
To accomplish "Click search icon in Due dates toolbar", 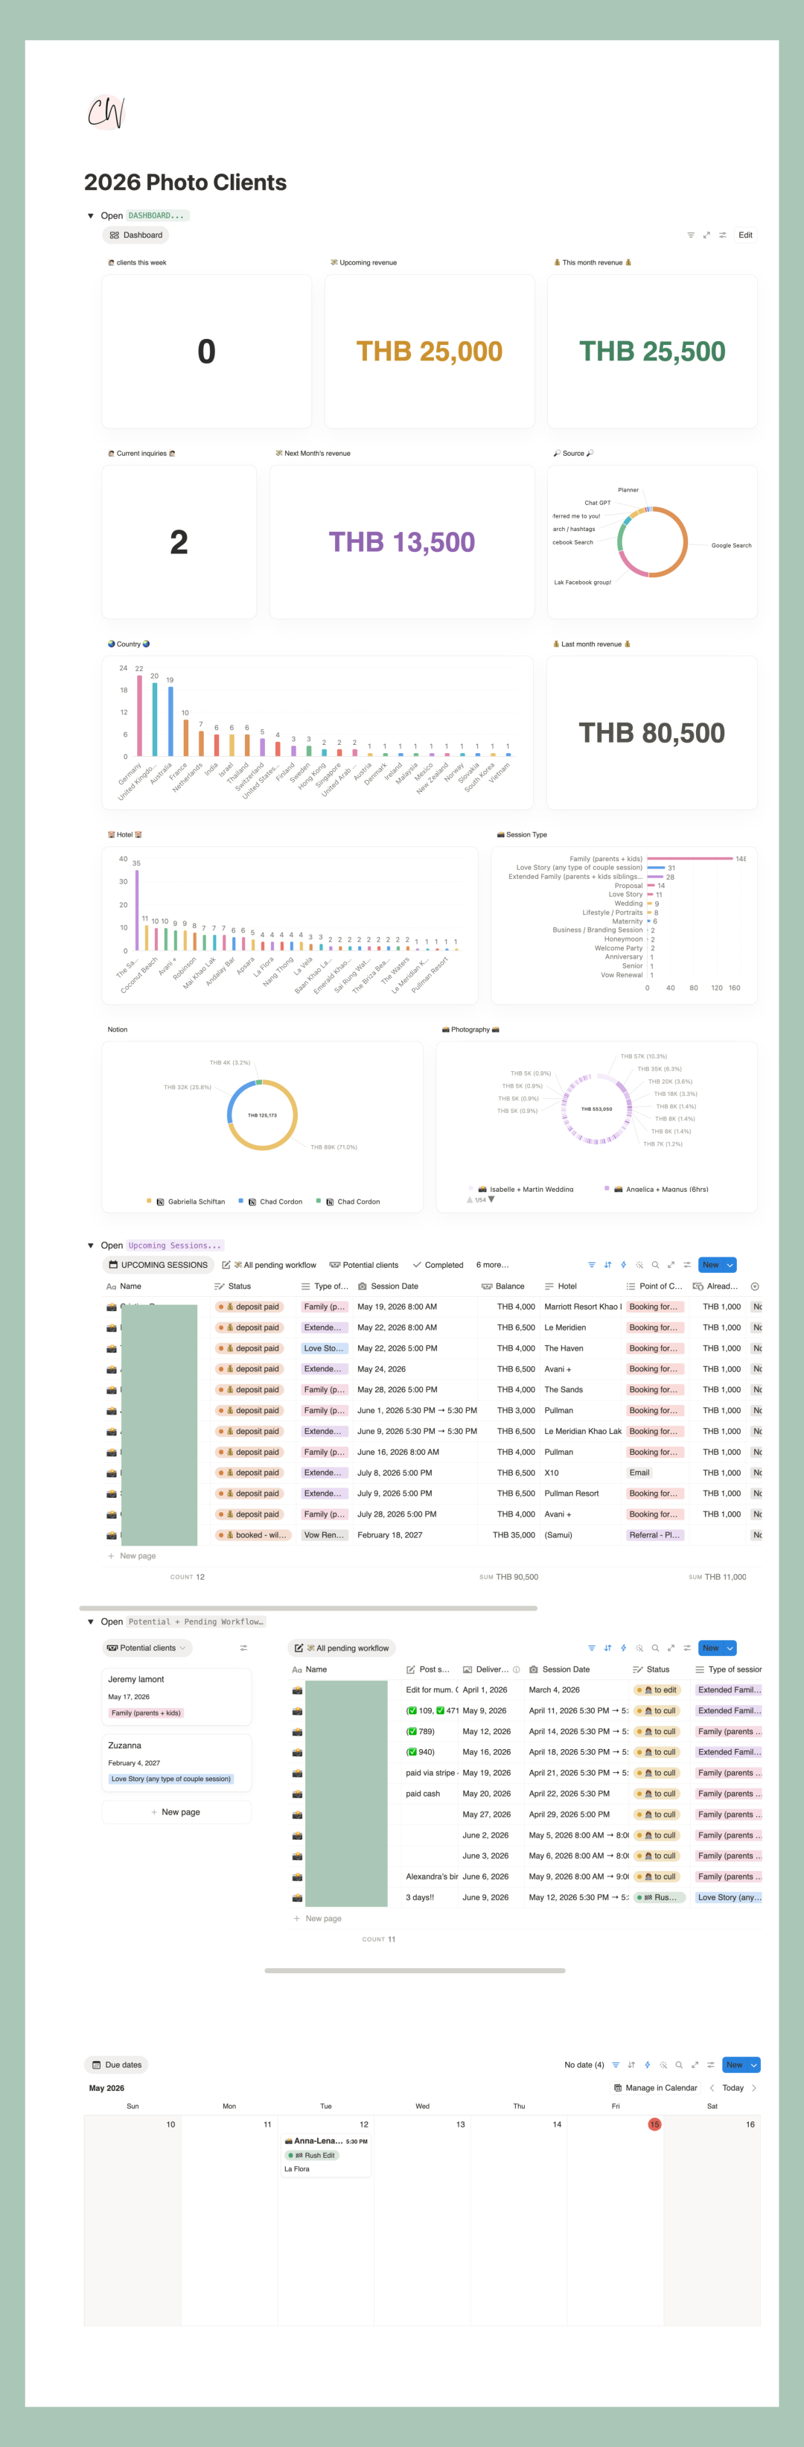I will click(679, 2064).
